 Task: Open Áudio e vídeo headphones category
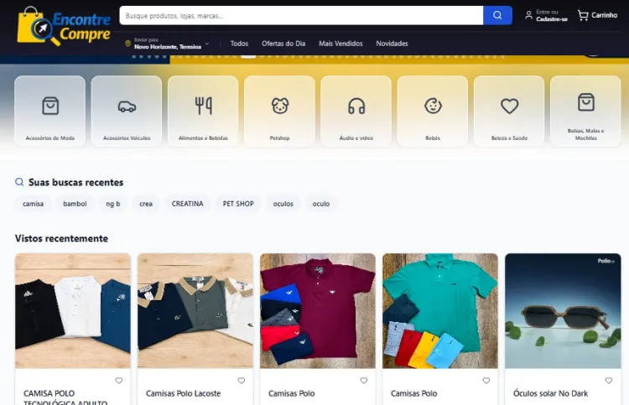tap(356, 111)
